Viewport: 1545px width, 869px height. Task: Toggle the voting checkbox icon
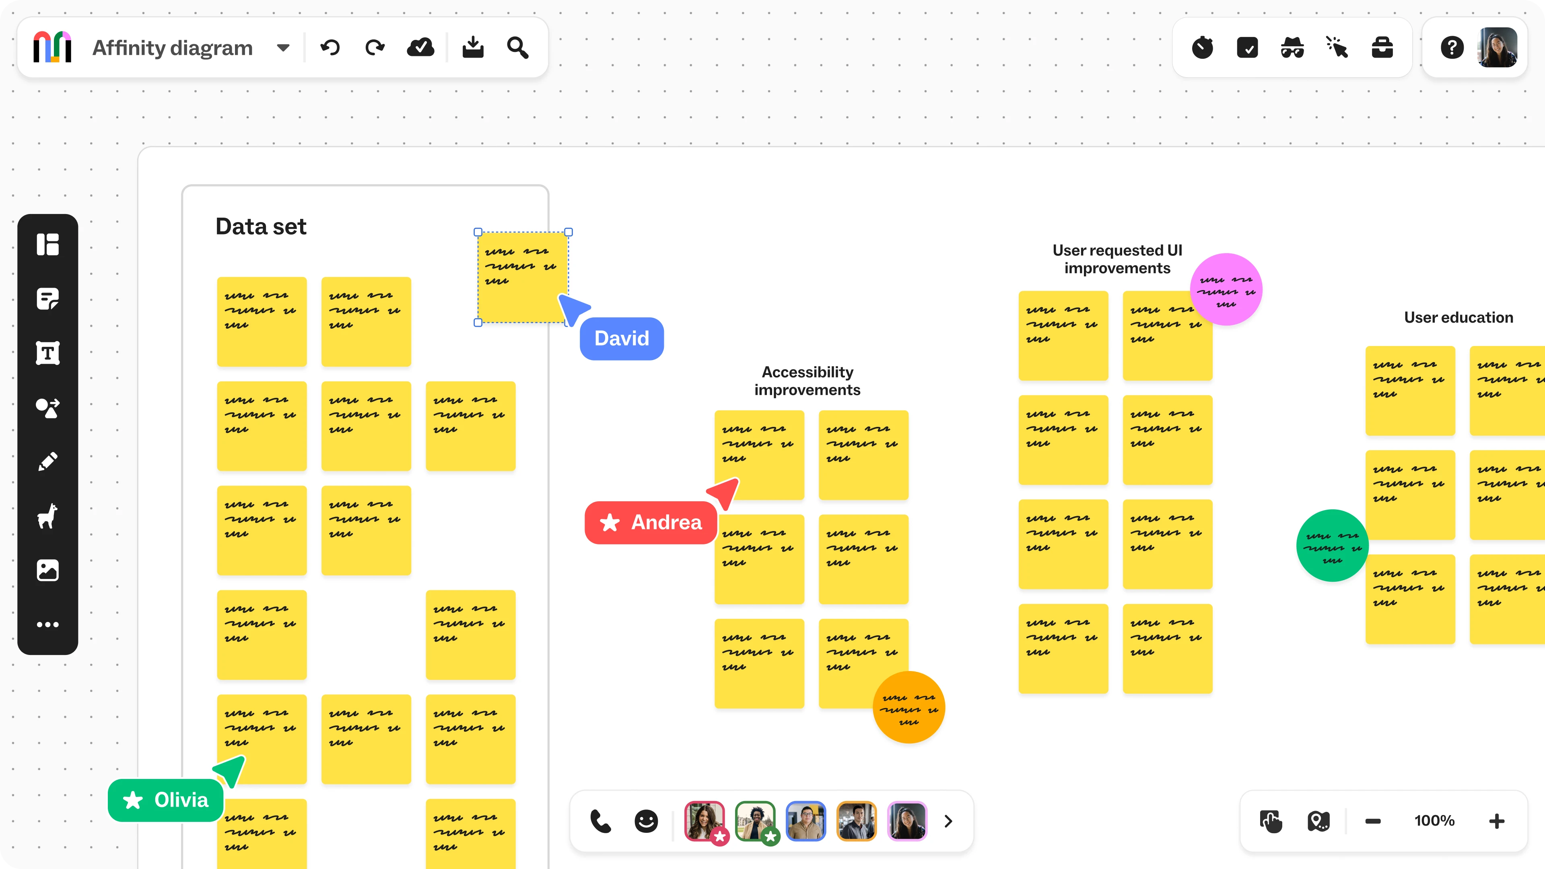coord(1248,47)
